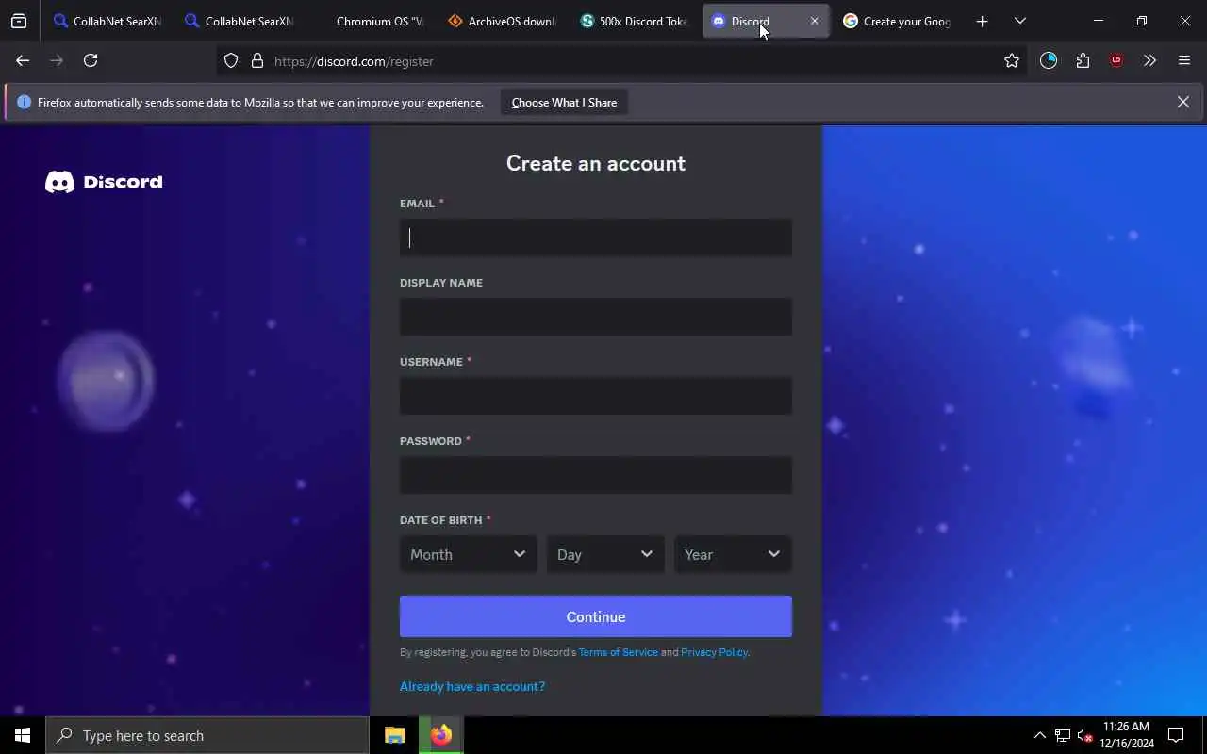The width and height of the screenshot is (1207, 754).
Task: Open Firefox View icon in tab strip
Action: (19, 21)
